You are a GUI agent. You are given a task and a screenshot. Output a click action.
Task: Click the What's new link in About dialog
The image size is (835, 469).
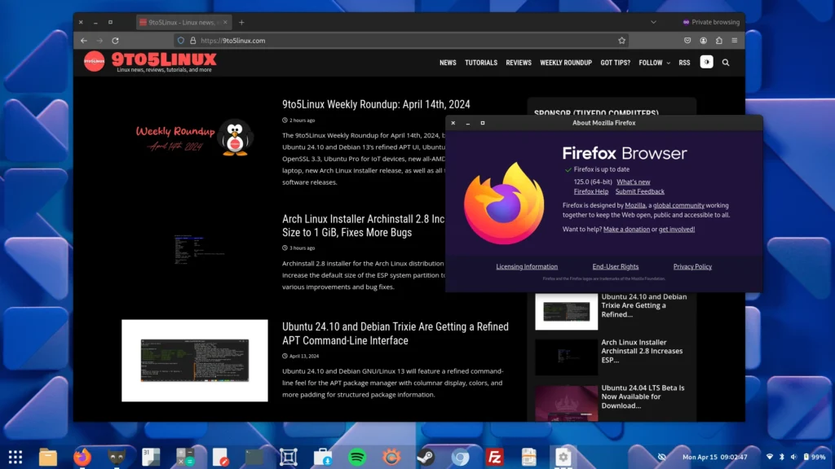(633, 182)
